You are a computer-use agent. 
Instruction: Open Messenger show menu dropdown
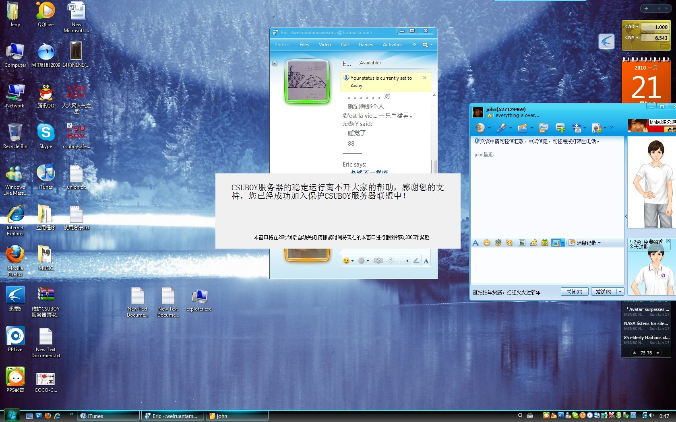pos(428,45)
